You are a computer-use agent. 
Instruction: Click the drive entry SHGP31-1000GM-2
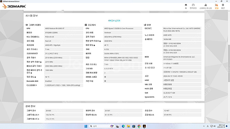[x=182, y=72]
